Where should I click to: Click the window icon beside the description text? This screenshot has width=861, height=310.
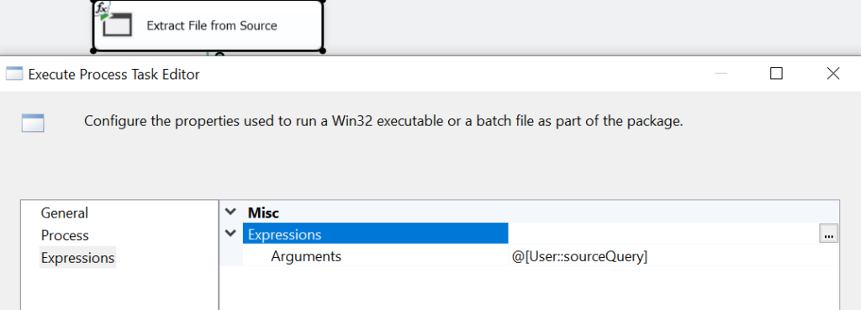33,123
